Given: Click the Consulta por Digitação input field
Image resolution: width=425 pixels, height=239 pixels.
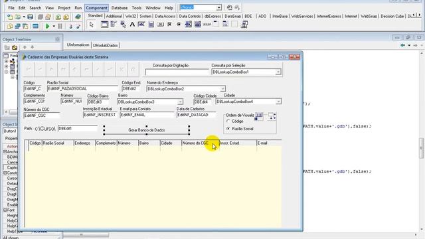Looking at the screenshot, I should (177, 72).
